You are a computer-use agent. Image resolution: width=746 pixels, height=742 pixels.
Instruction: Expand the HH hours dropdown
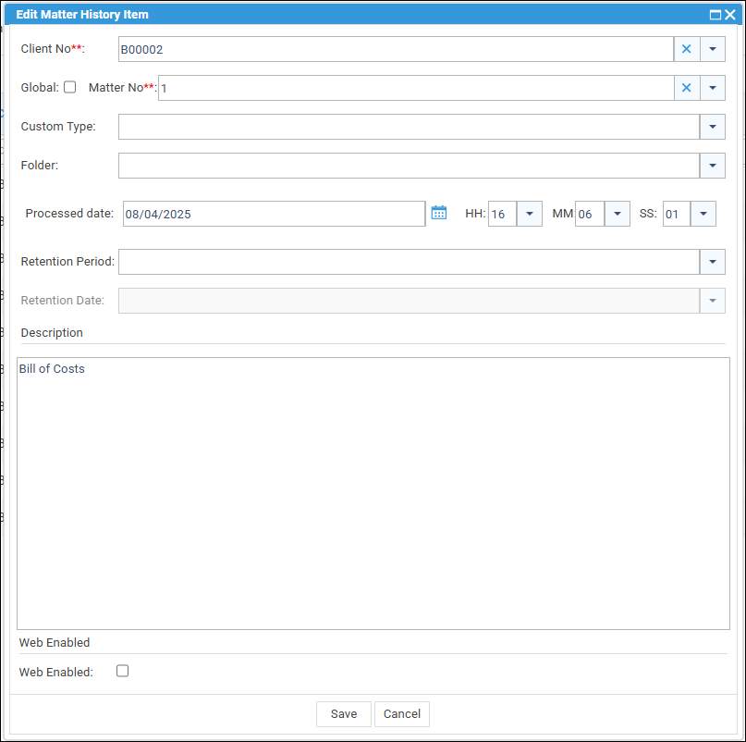click(x=529, y=214)
